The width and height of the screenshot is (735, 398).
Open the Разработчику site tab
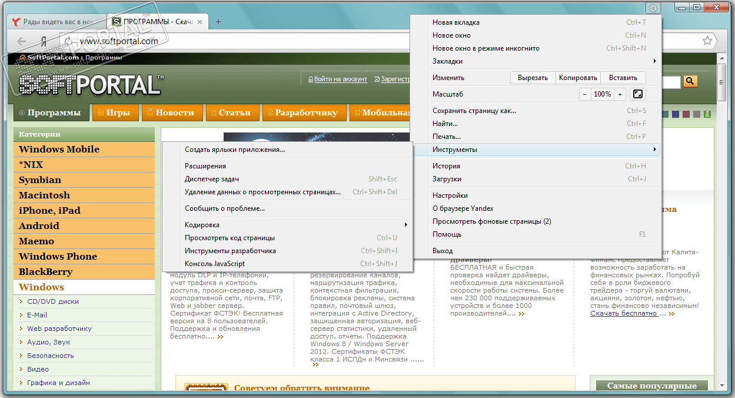(x=304, y=112)
